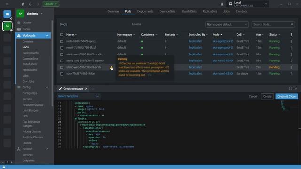This screenshot has height=169, width=301.
Task: Open Secrets in the sidebar
Action: click(27, 99)
